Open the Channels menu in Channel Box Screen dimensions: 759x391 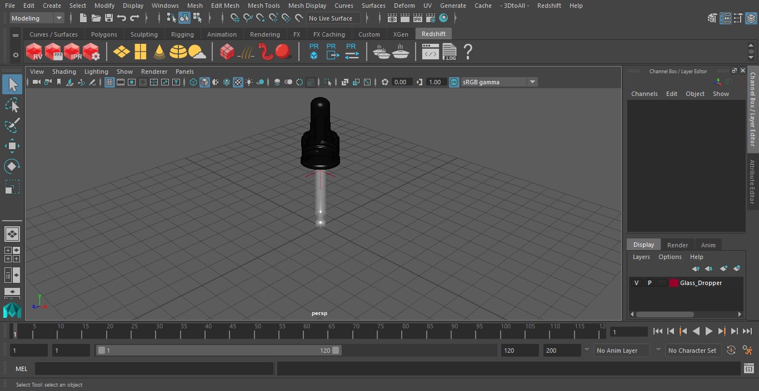(x=644, y=94)
